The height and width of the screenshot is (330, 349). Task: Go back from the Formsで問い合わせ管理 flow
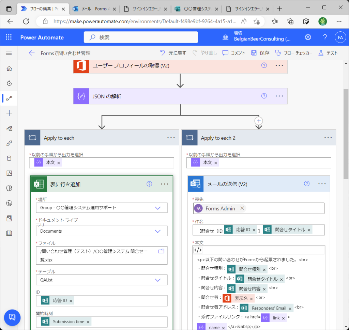pyautogui.click(x=32, y=53)
